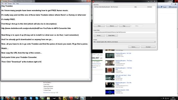Open the Paypal bookmark
This screenshot has width=178, height=100.
164,7
